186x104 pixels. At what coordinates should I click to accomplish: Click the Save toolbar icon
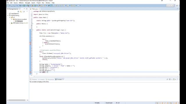pos(12,5)
